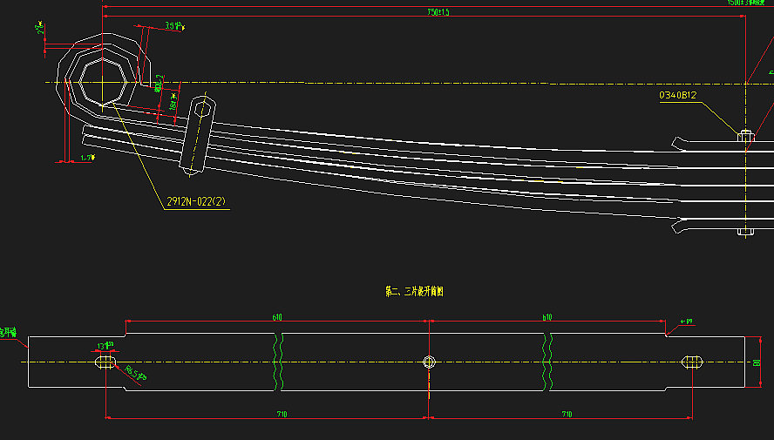
Task: Click the center bolt head atop the spring
Action: 745,135
